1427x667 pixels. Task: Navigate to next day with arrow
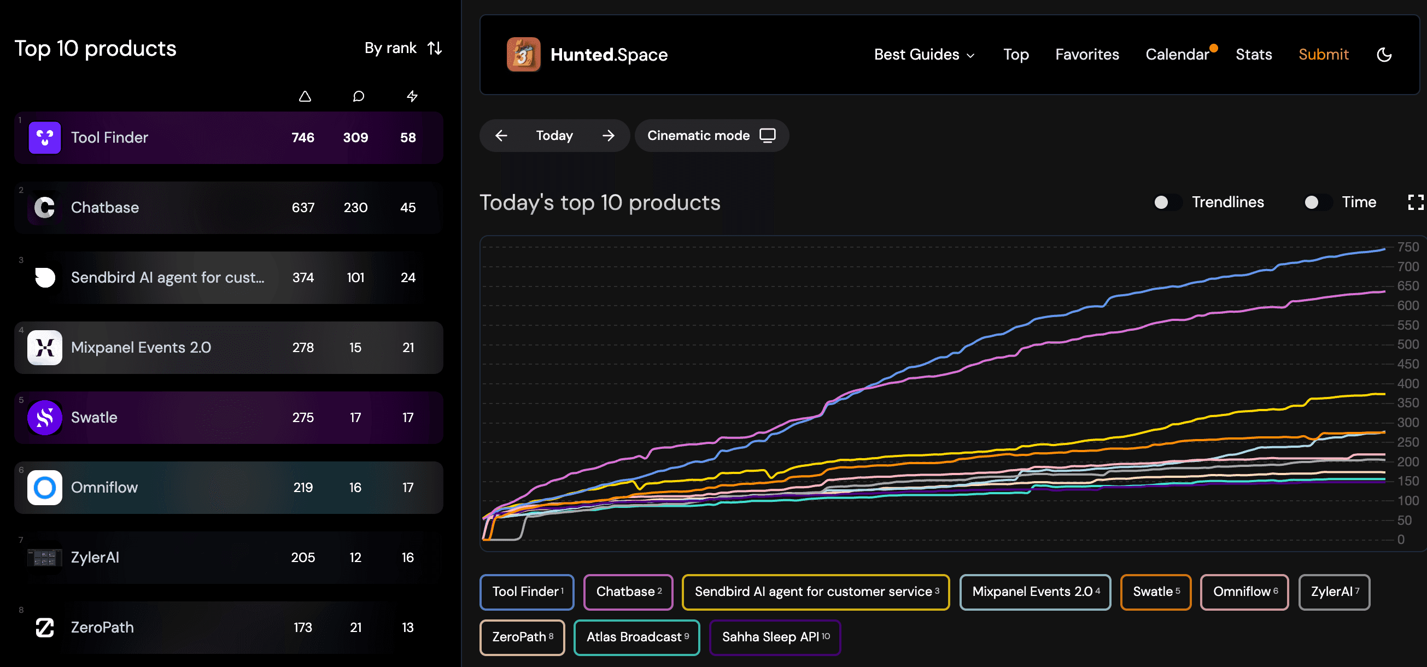point(609,136)
